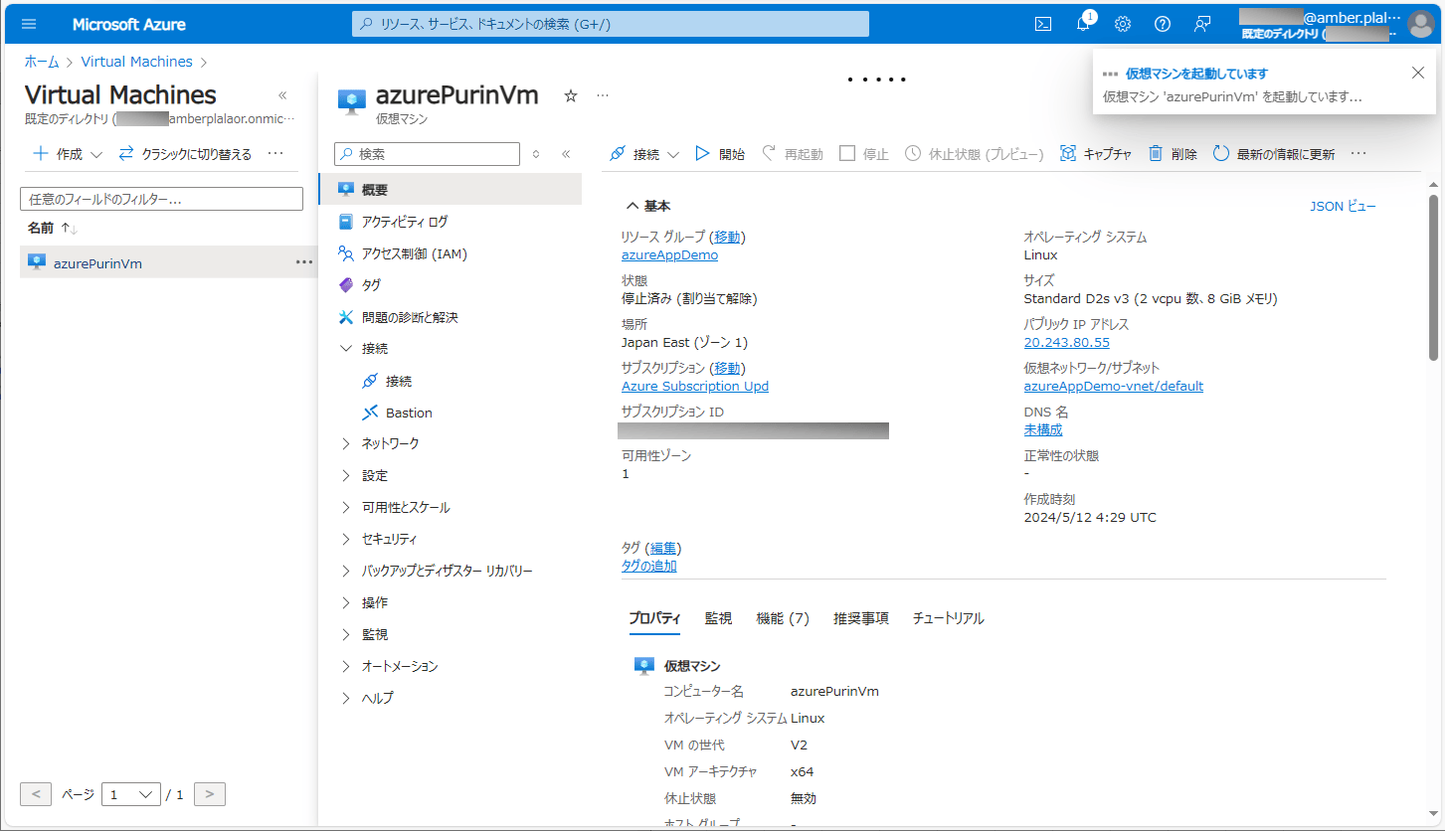Open the portal settings gear

1123,24
